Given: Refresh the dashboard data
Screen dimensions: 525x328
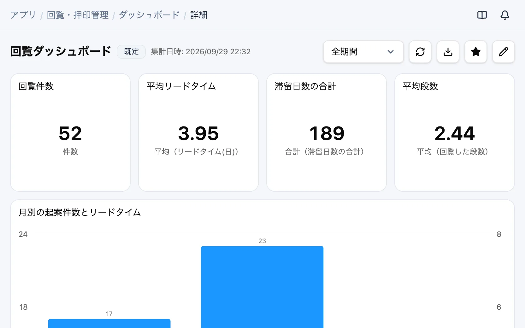Looking at the screenshot, I should [420, 52].
